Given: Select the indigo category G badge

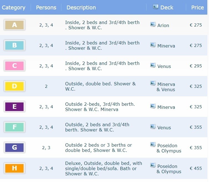Looking at the screenshot, I should coord(14,148).
